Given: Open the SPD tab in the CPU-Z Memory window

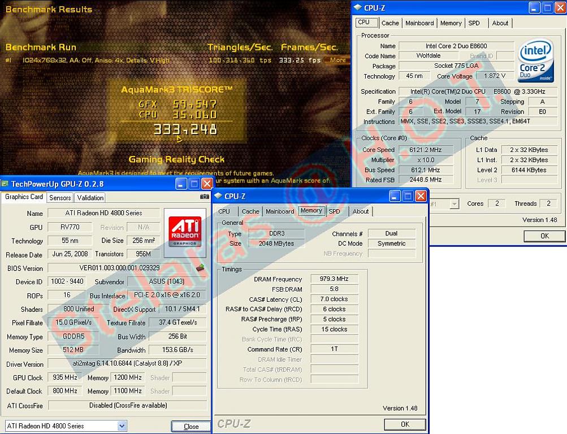Looking at the screenshot, I should (x=335, y=211).
